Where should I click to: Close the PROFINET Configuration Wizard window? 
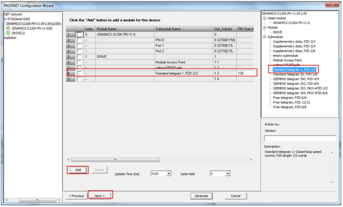(332, 4)
